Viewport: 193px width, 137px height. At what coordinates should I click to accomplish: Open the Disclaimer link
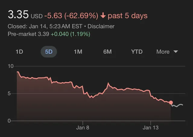coord(101,26)
